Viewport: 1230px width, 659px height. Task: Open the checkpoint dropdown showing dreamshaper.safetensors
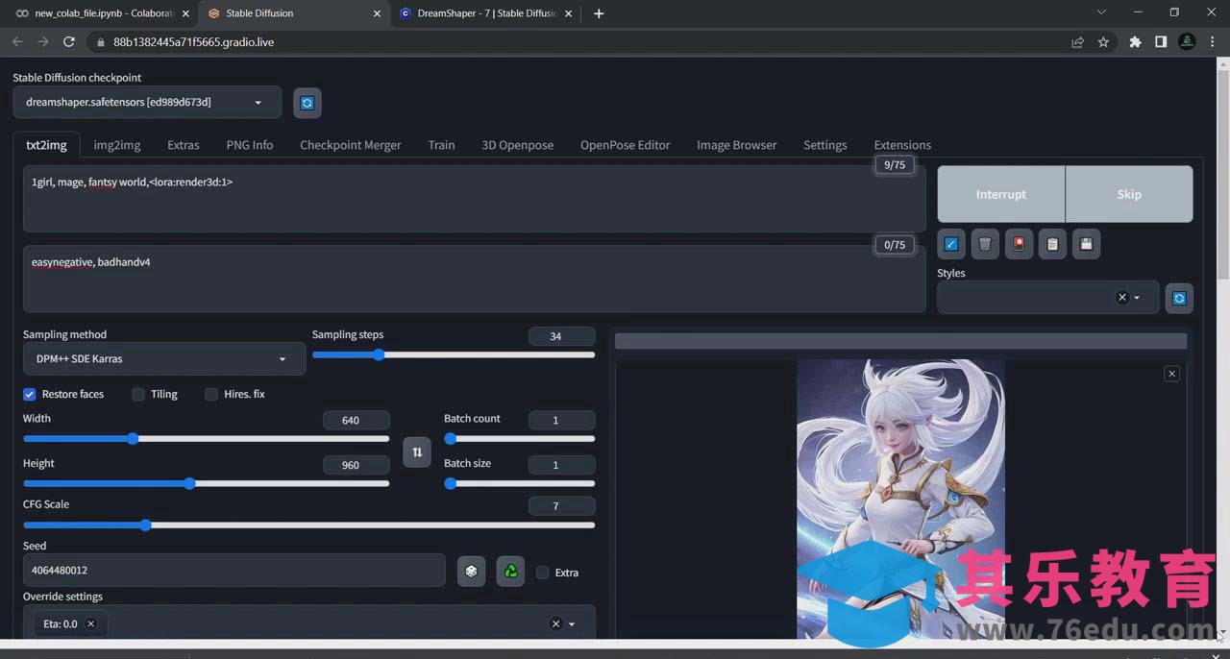147,103
